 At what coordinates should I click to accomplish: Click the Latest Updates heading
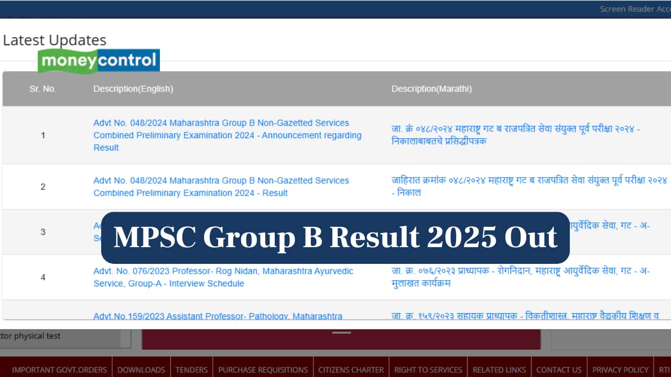click(x=55, y=40)
